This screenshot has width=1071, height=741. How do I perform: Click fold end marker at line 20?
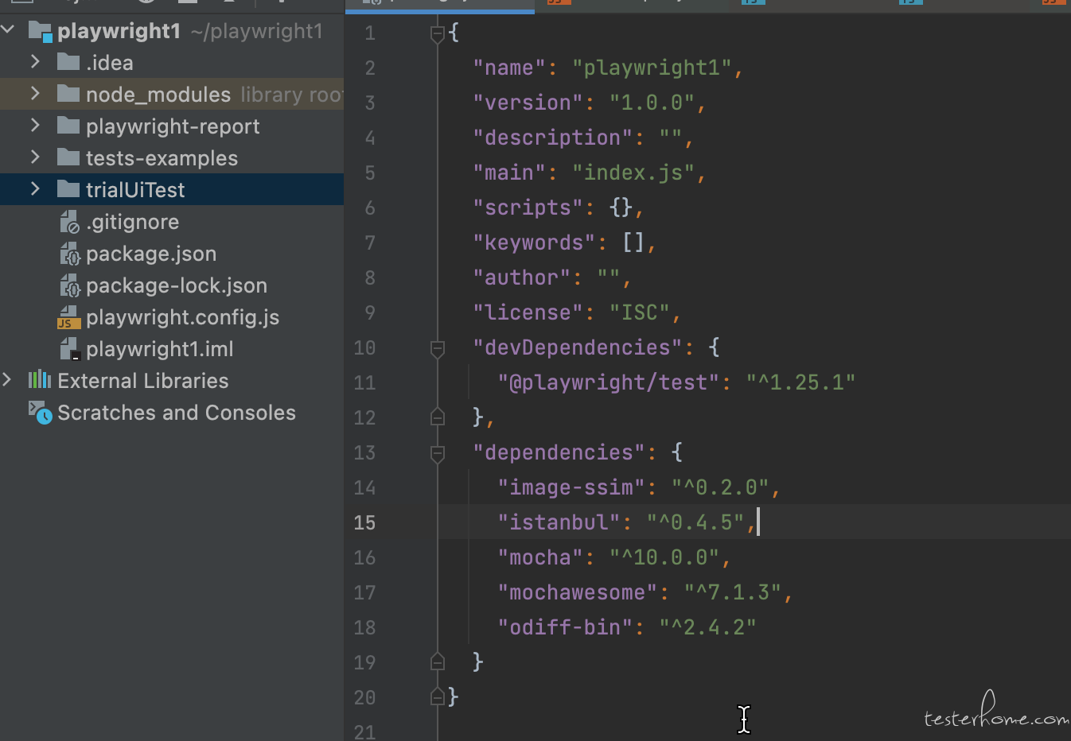pyautogui.click(x=437, y=696)
